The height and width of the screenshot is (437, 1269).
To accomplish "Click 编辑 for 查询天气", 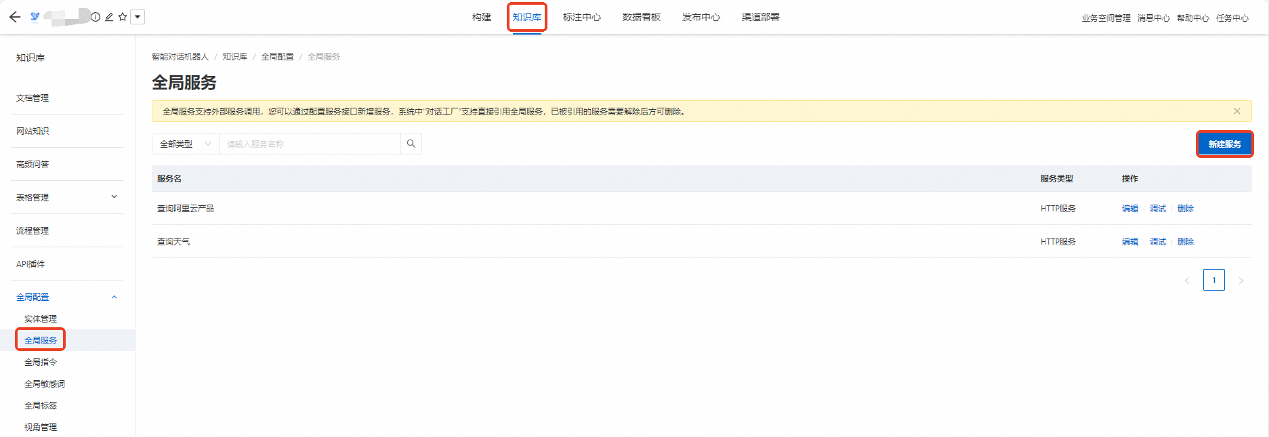I will [x=1130, y=242].
